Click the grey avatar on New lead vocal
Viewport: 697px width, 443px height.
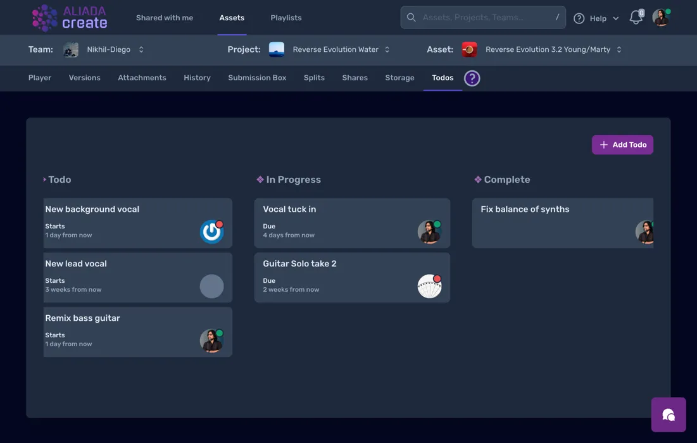click(211, 286)
